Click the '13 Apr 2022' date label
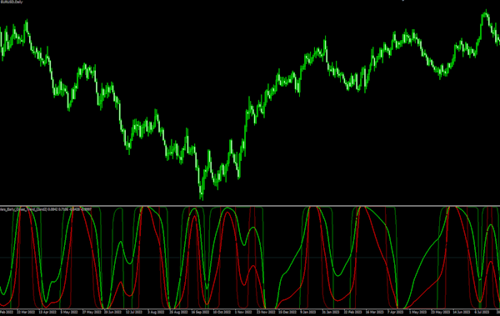The width and height of the screenshot is (500, 316). coord(47,312)
